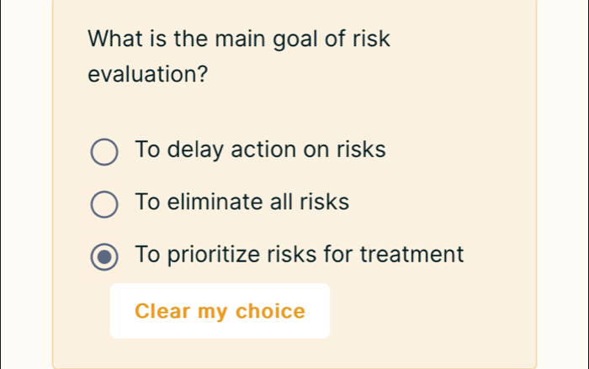Reset the answer using Clear my choice
This screenshot has height=369, width=589.
point(220,311)
